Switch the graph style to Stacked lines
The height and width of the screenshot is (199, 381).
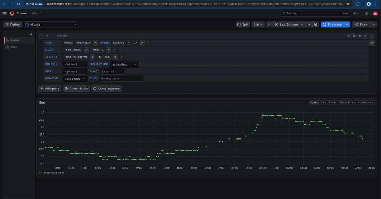tap(347, 102)
